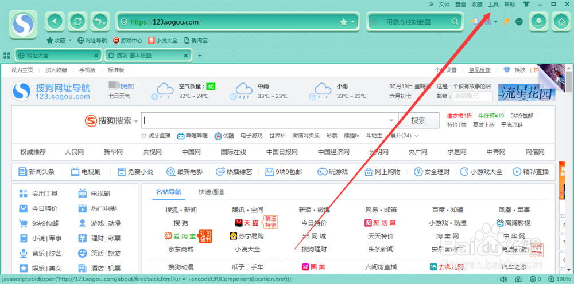
Task: Reload the page with the refresh button
Action: pos(77,22)
